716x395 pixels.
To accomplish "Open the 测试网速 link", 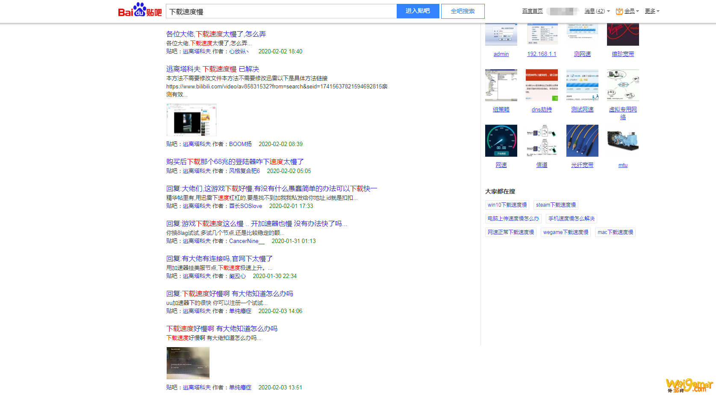I will click(x=582, y=109).
